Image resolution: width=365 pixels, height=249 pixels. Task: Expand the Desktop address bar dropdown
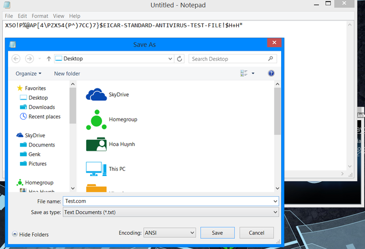click(x=170, y=59)
